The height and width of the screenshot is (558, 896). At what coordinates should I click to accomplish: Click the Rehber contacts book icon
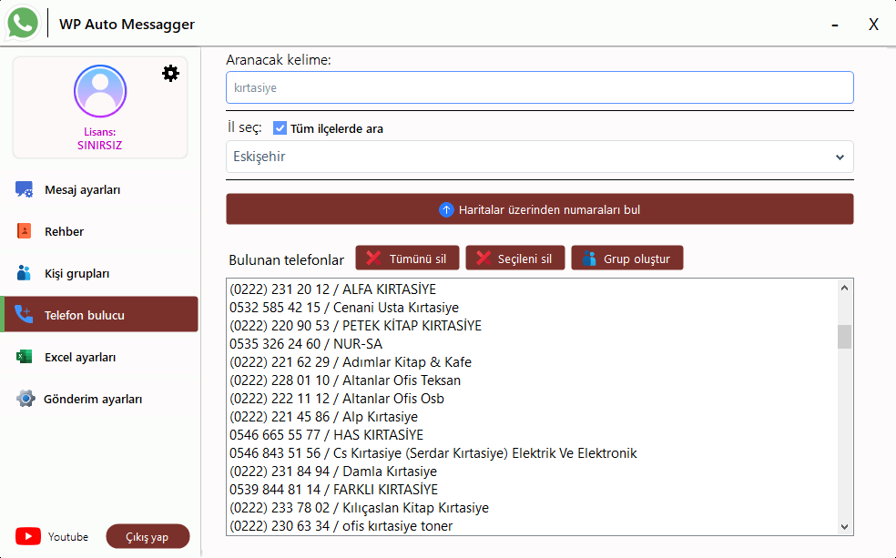[x=24, y=231]
